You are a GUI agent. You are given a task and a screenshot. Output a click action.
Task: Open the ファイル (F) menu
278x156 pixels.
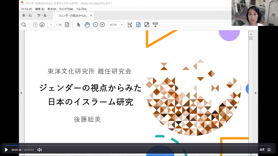26,9
